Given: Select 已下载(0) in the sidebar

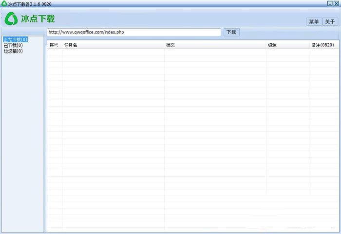Looking at the screenshot, I should [13, 45].
